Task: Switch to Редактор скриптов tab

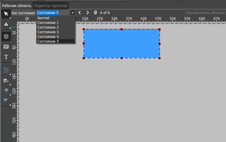Action: [51, 6]
